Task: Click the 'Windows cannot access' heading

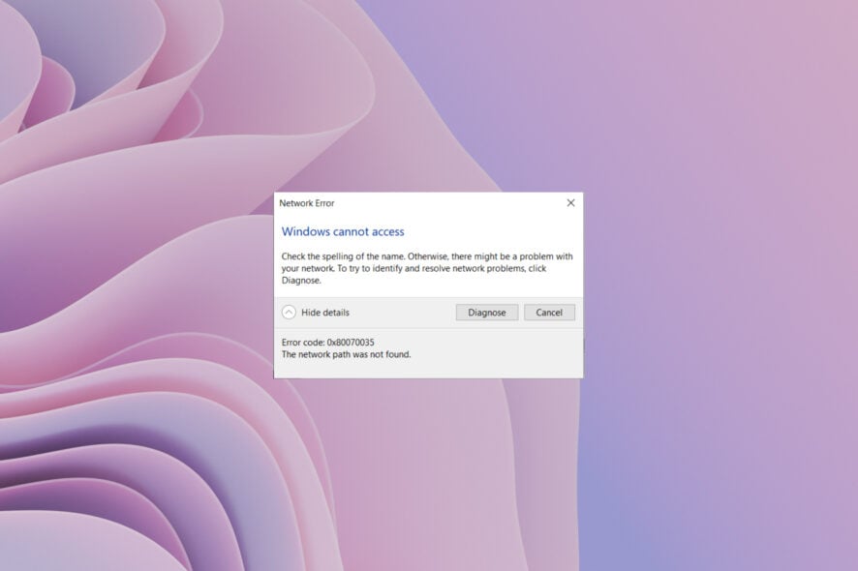Action: 343,231
